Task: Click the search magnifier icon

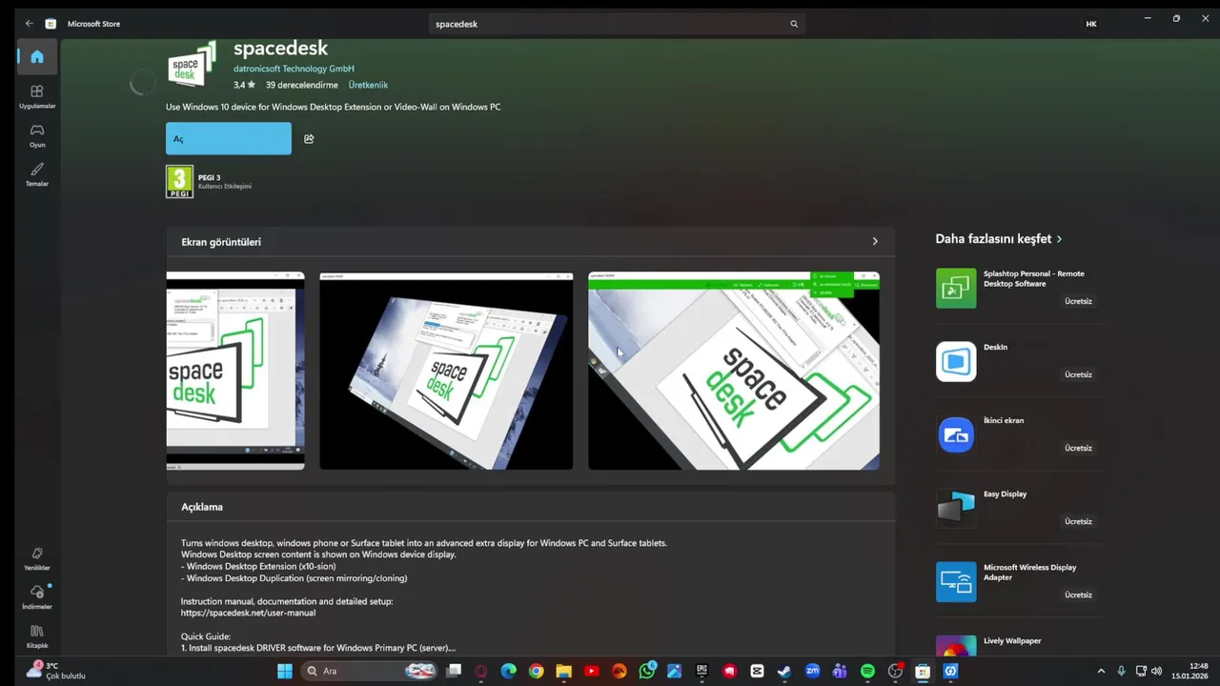Action: pos(793,24)
